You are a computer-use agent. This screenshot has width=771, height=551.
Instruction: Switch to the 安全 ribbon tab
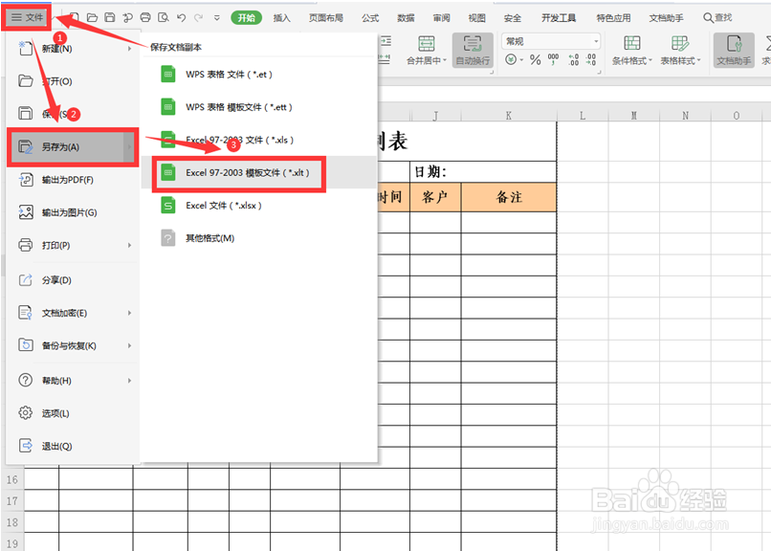tap(513, 18)
